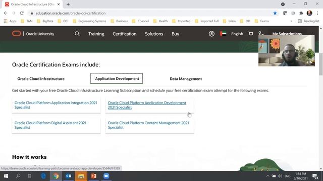Show hidden system tray icons
The image size is (323, 181).
267,176
